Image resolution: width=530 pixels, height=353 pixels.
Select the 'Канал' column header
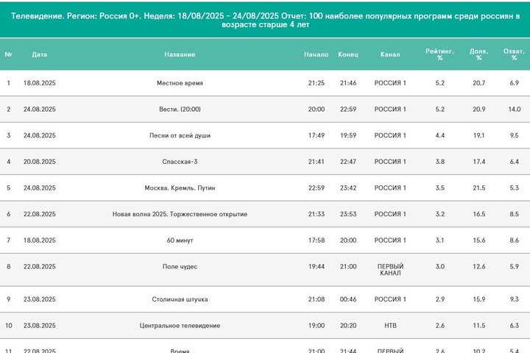point(390,54)
